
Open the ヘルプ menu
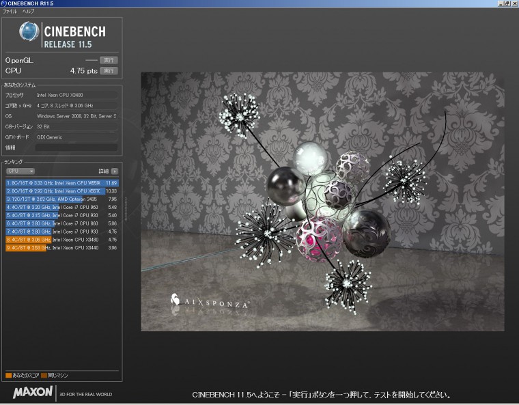pyautogui.click(x=28, y=11)
